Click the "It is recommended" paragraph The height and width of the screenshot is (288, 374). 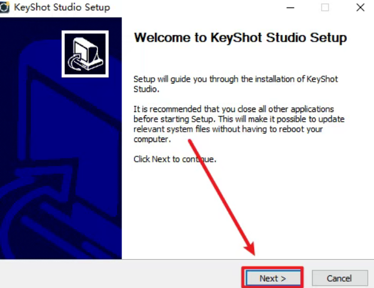coord(239,124)
